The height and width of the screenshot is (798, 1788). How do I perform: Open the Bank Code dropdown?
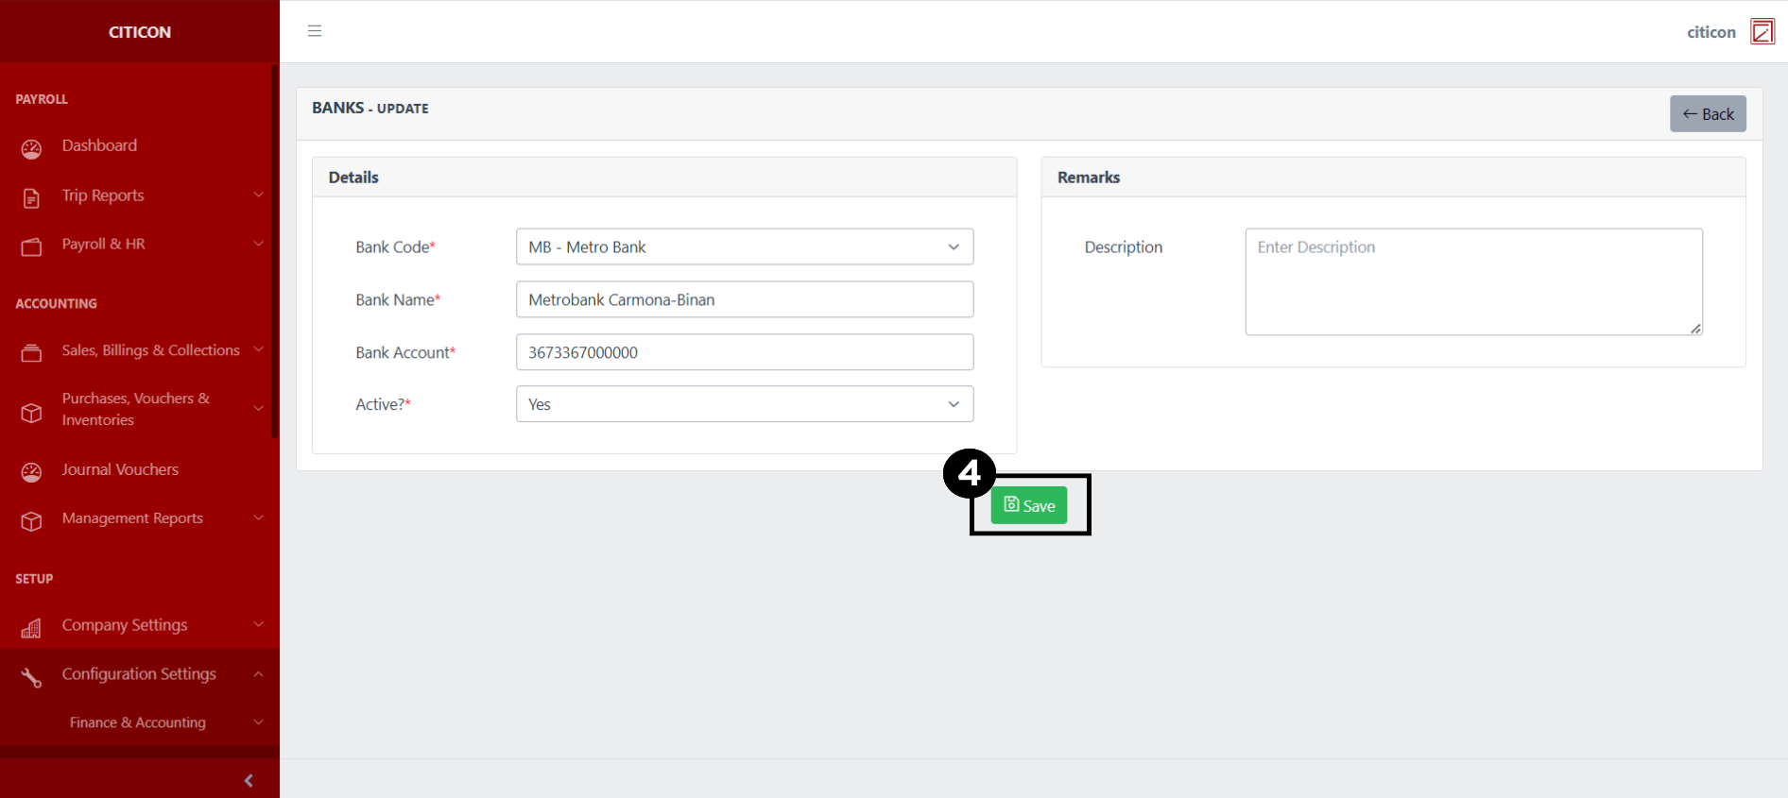click(744, 247)
